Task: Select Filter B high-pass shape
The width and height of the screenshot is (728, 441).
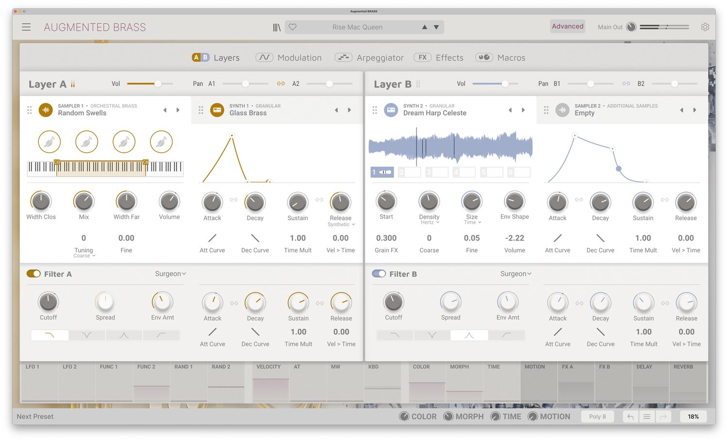Action: point(506,335)
